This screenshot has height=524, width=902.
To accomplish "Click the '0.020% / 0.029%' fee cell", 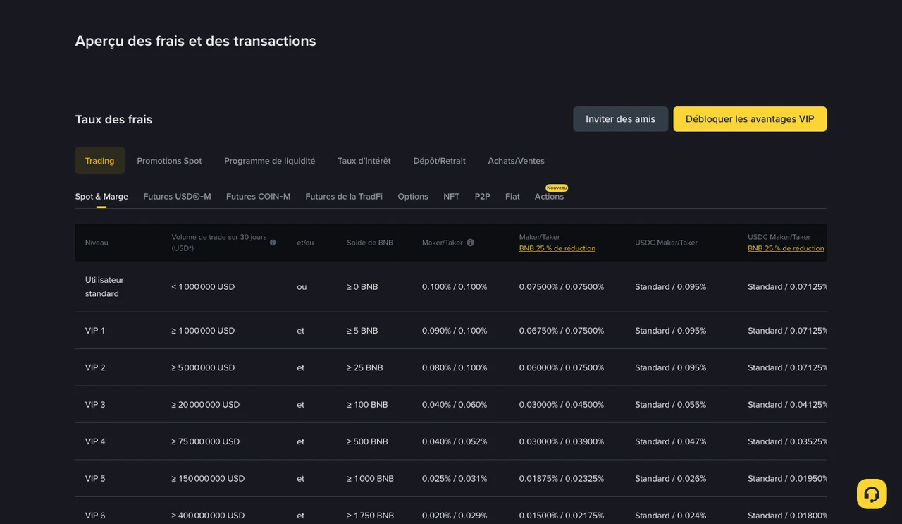I will coord(455,516).
